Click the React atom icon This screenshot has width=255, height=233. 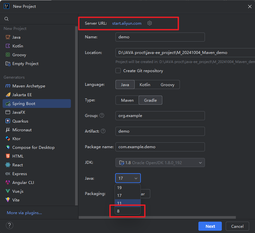8,165
